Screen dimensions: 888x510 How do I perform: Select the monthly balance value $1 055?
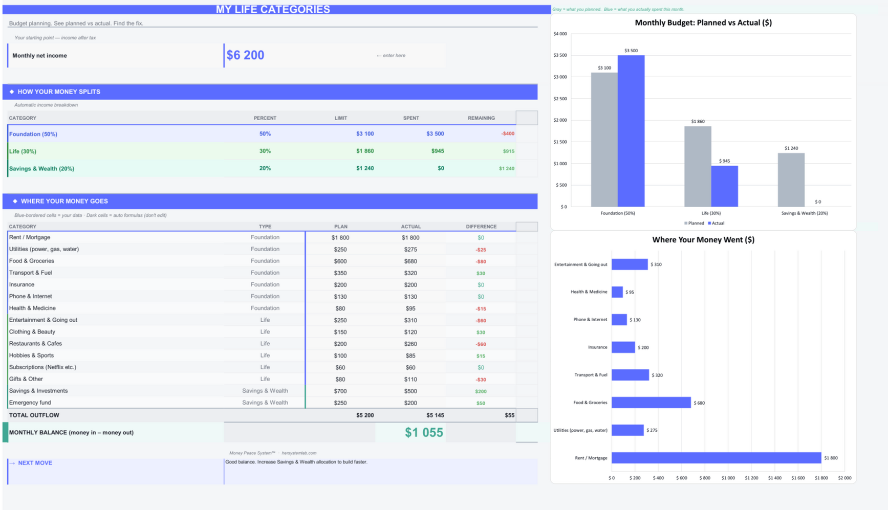424,433
